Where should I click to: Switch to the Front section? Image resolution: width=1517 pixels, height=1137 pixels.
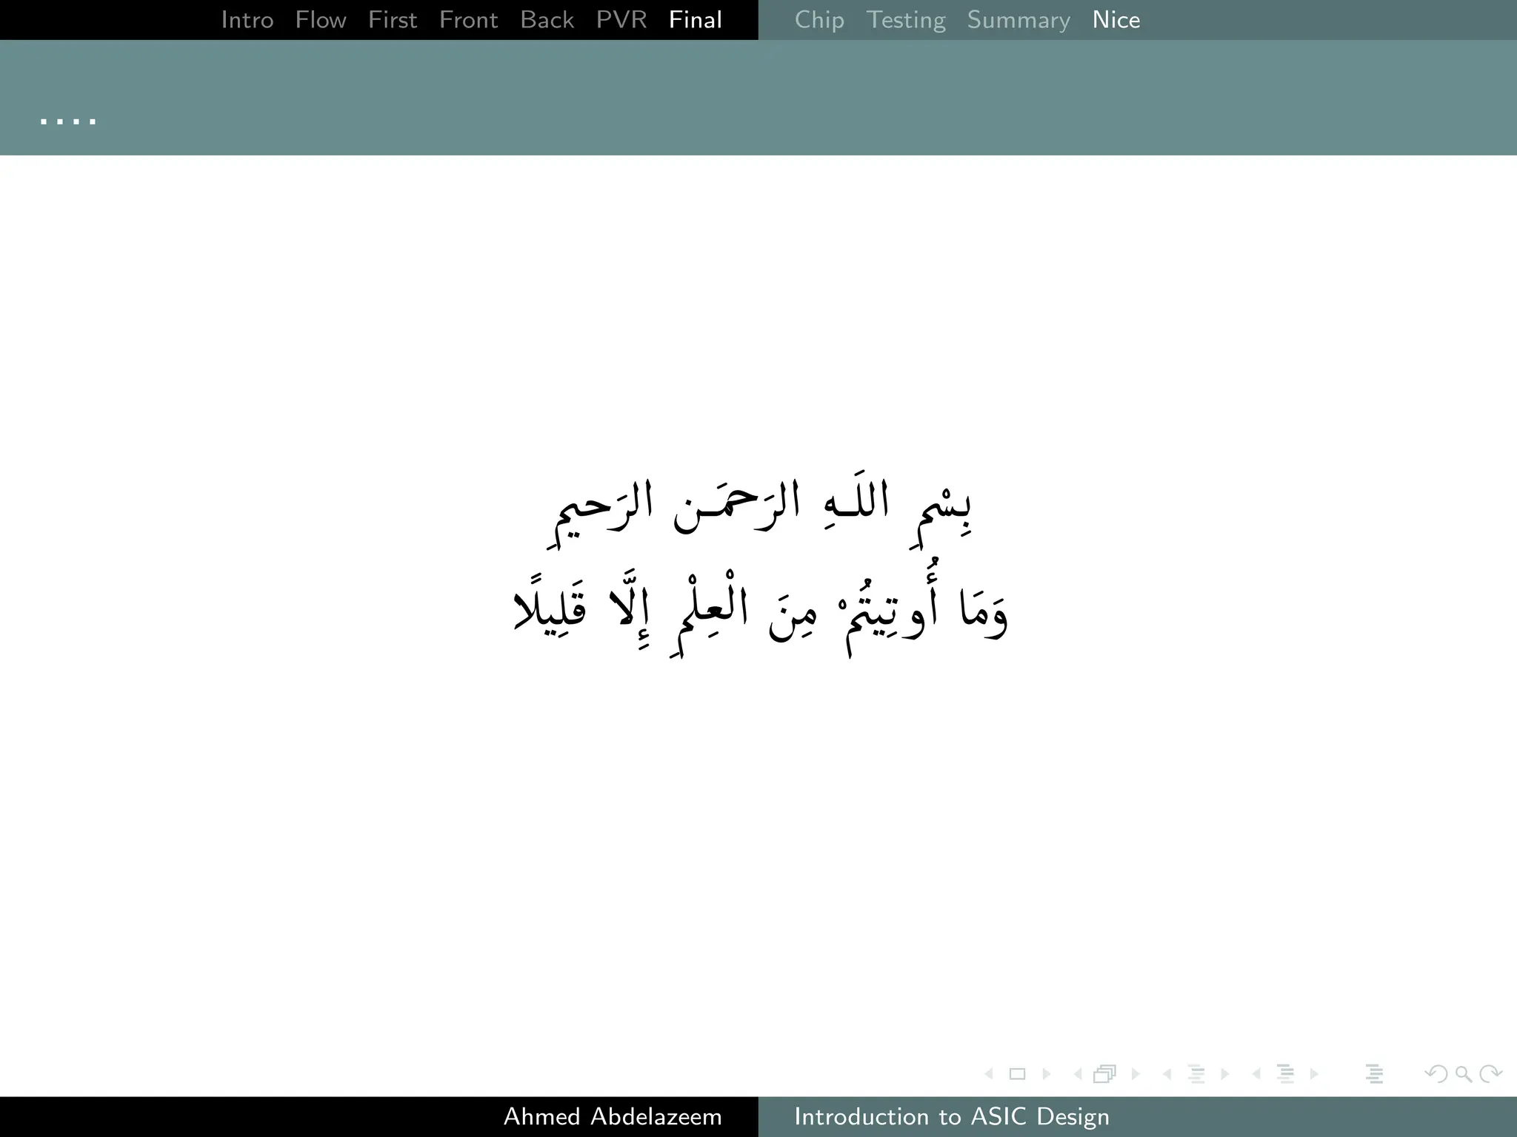click(x=468, y=20)
